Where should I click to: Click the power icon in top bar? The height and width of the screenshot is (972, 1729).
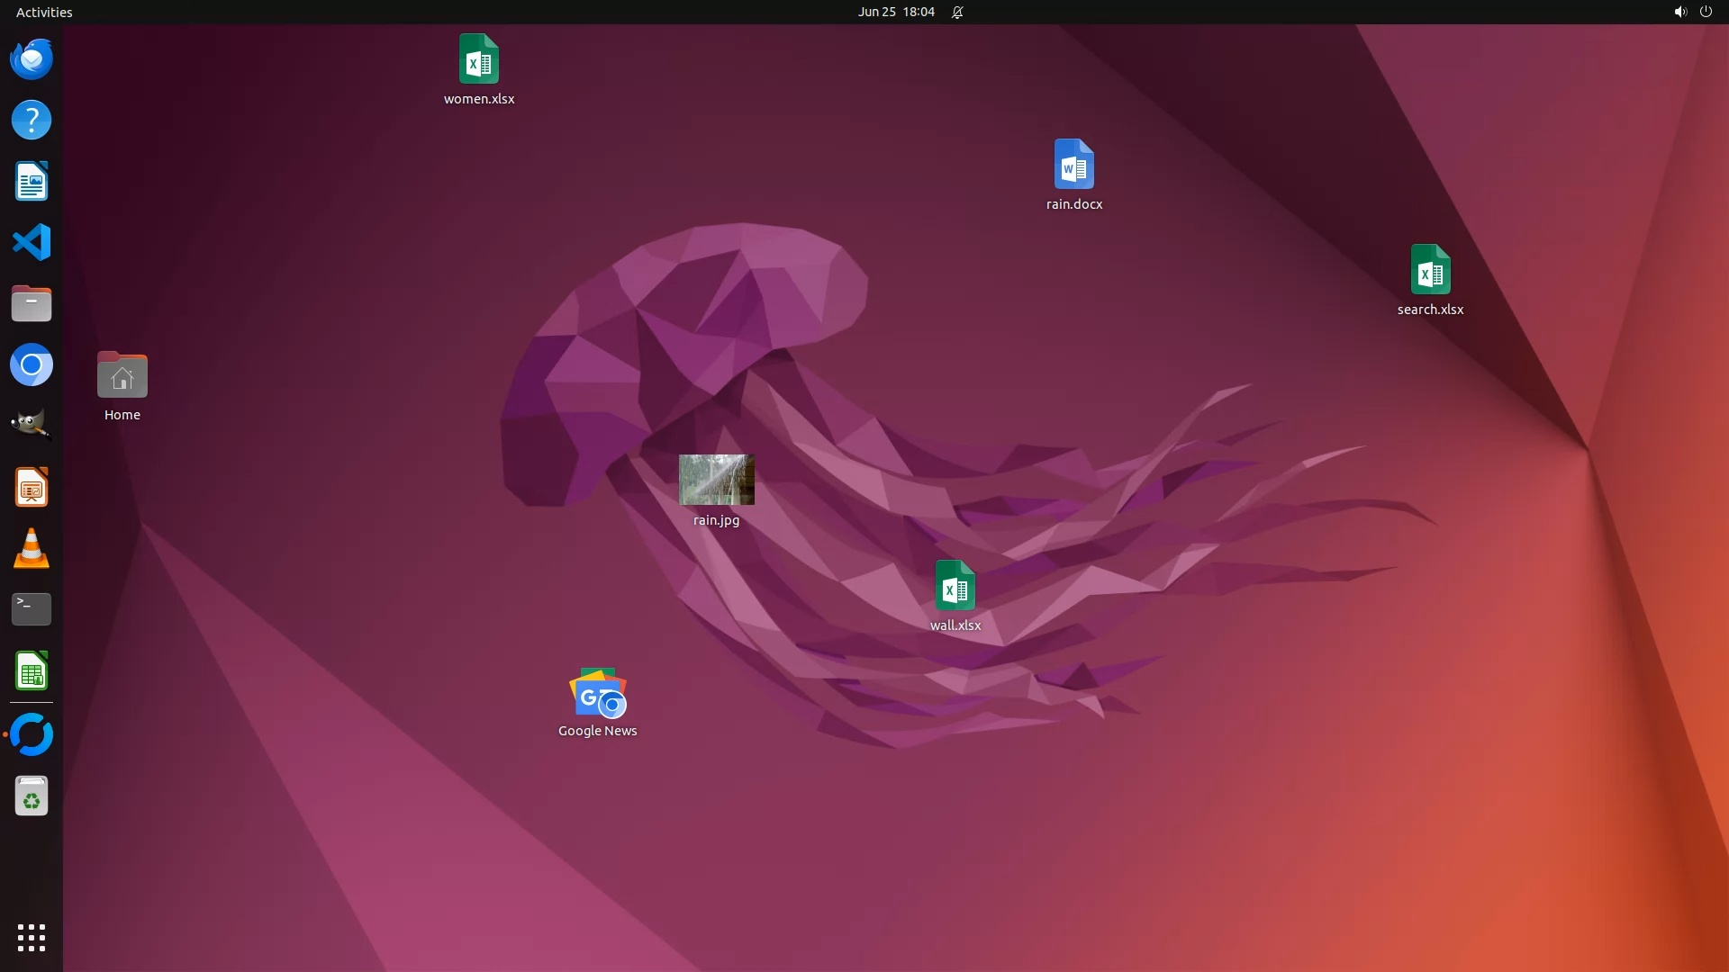[1706, 12]
